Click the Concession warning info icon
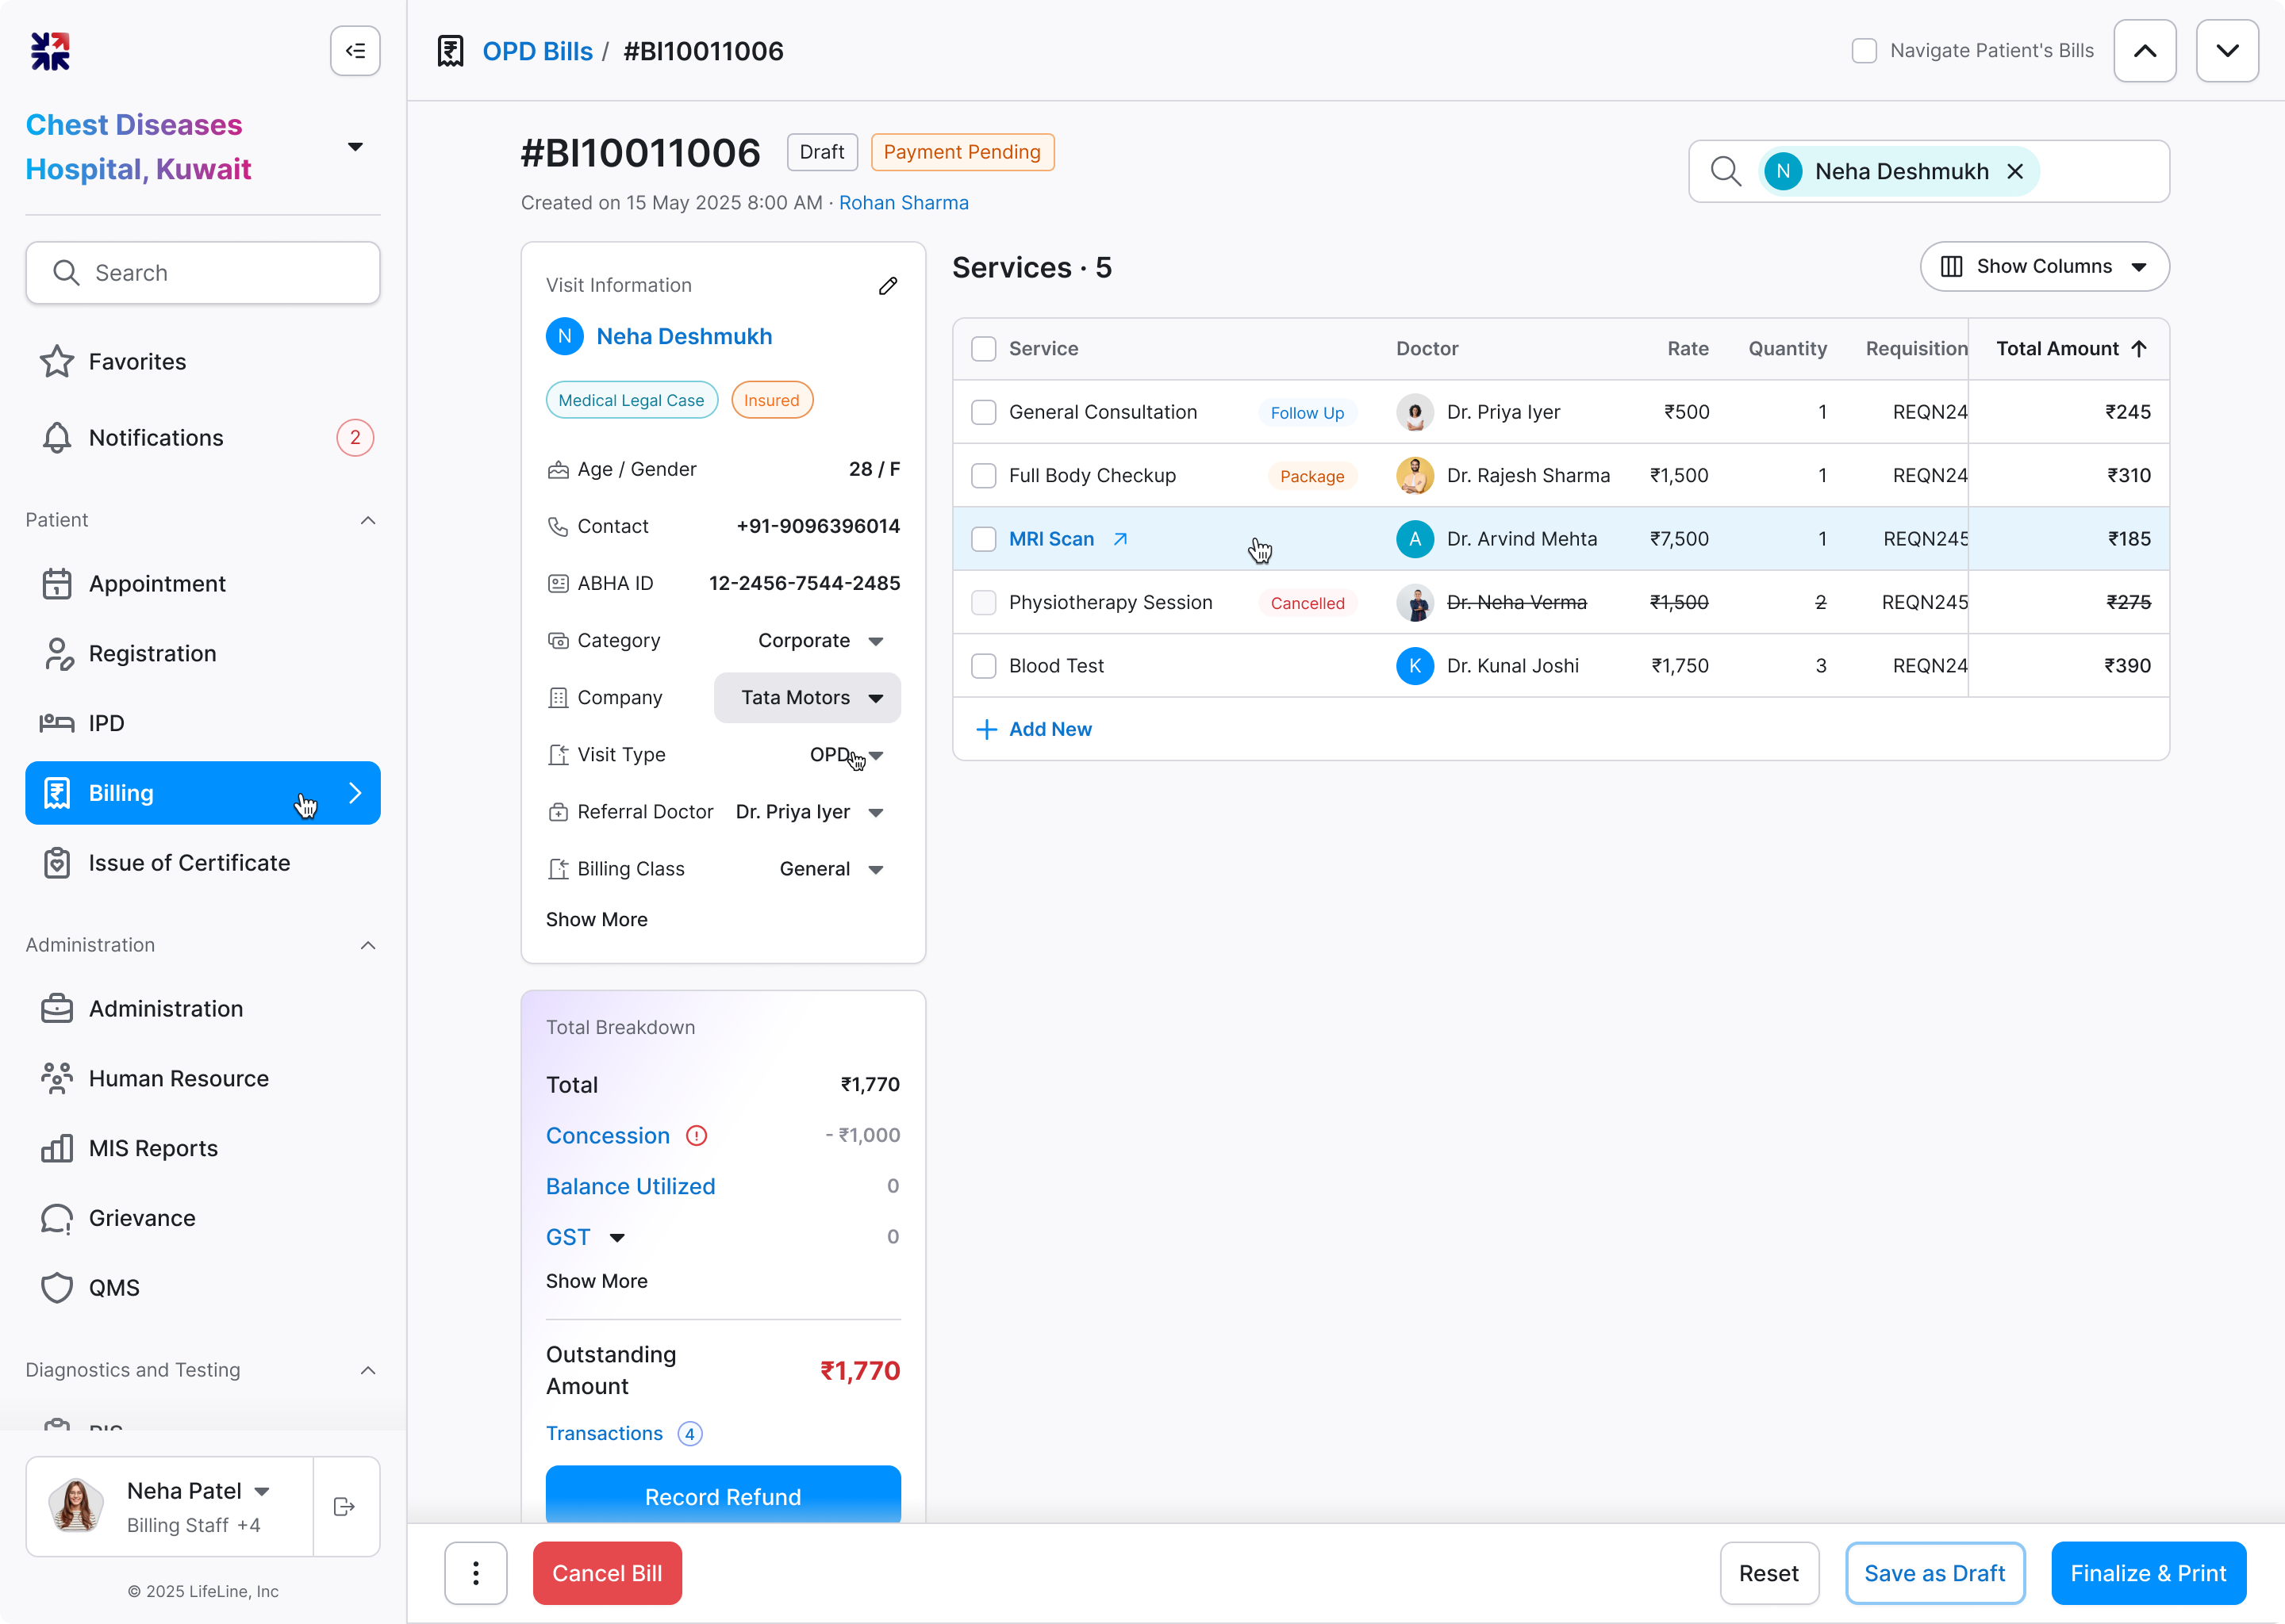 (697, 1136)
